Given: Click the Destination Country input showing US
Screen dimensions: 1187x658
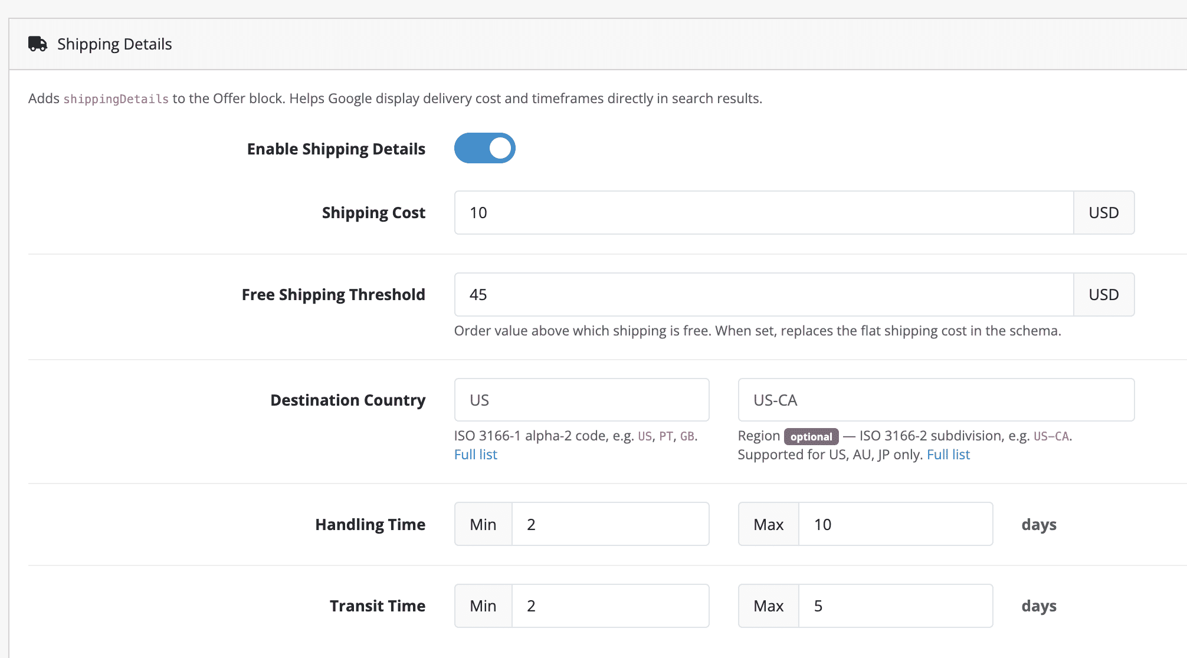Looking at the screenshot, I should (x=581, y=400).
